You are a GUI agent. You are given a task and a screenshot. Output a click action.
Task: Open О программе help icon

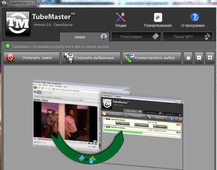[195, 17]
